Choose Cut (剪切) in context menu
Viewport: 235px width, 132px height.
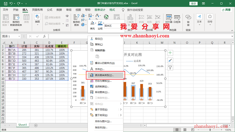coord(105,39)
